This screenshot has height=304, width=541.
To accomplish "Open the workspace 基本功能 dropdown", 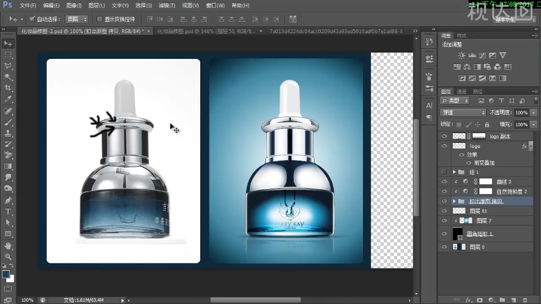I will pyautogui.click(x=514, y=19).
